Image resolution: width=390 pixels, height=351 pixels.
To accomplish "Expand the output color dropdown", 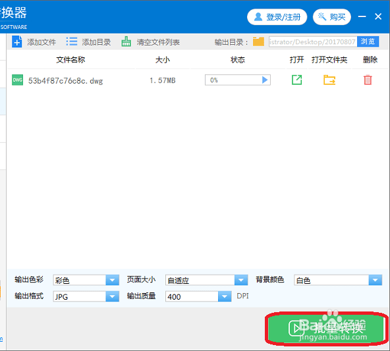I will pos(112,280).
